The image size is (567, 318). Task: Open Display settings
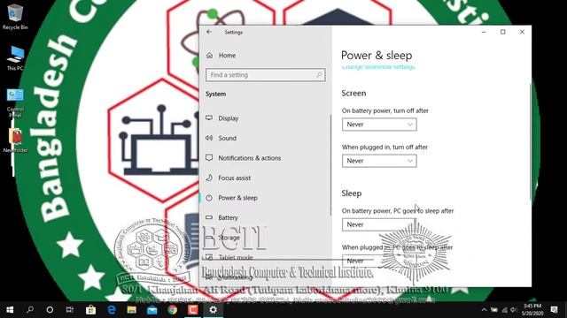tap(229, 118)
